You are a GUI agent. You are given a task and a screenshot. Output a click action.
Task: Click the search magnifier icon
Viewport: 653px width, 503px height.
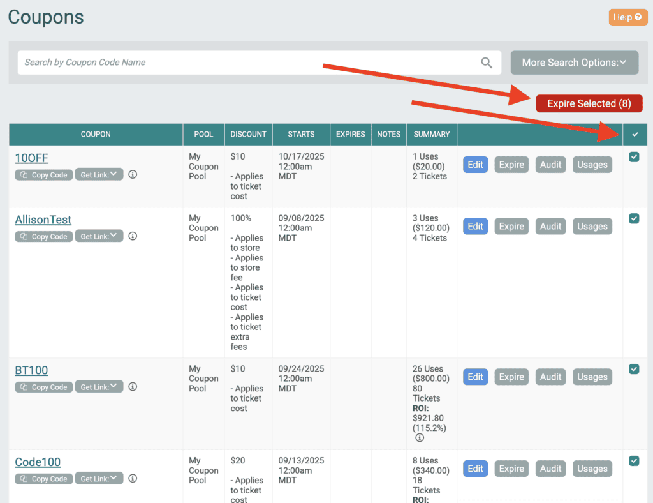[x=487, y=63]
